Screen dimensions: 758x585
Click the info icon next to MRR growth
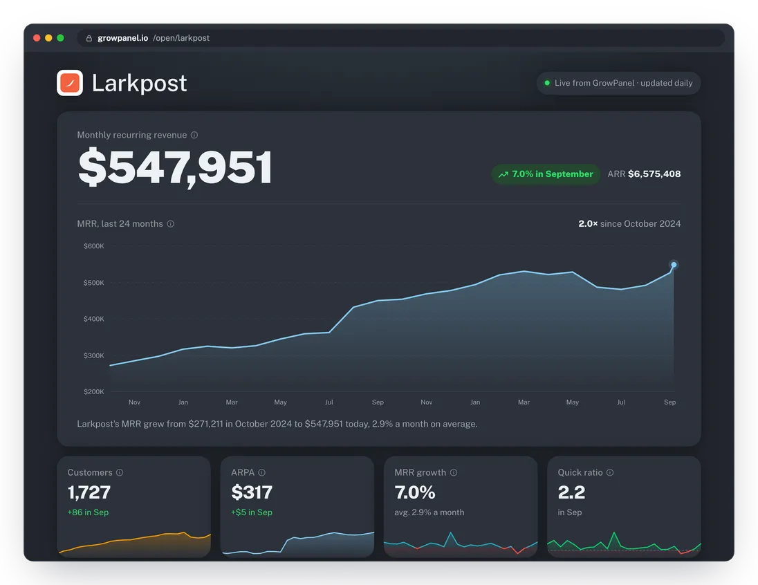[454, 472]
